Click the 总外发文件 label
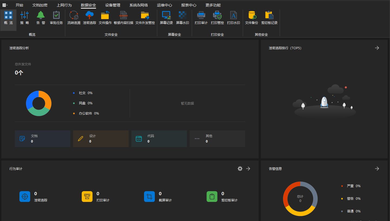This screenshot has height=221, width=390. pos(23,64)
